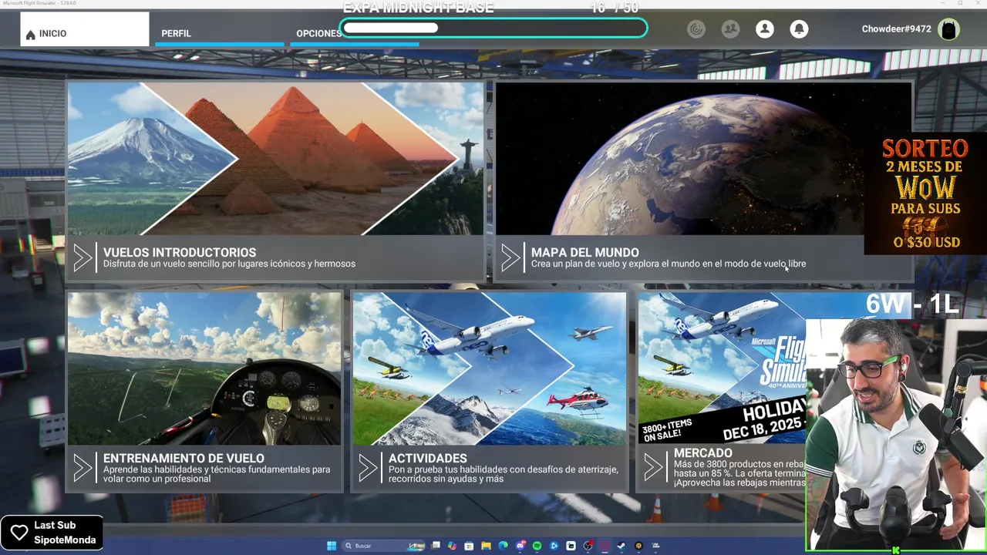Open the Mercado holiday sale image

tap(722, 368)
